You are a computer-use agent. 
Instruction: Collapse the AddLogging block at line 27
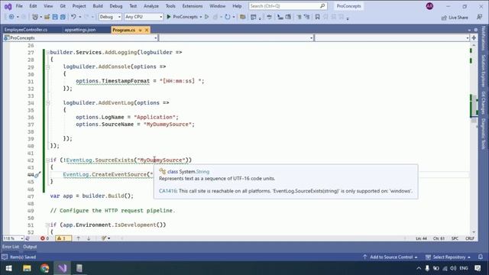47,53
